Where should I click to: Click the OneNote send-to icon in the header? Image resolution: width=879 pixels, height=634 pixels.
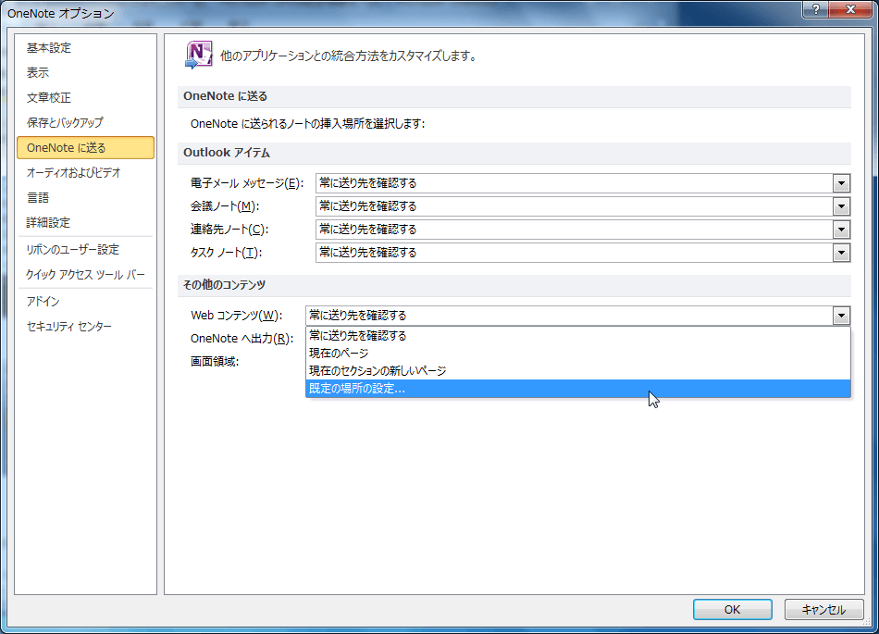pyautogui.click(x=198, y=55)
